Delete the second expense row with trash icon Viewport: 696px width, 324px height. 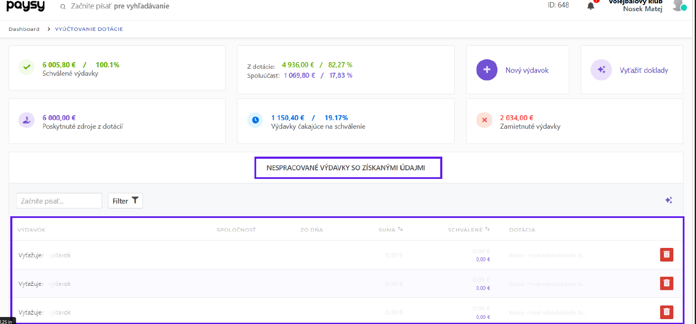666,283
